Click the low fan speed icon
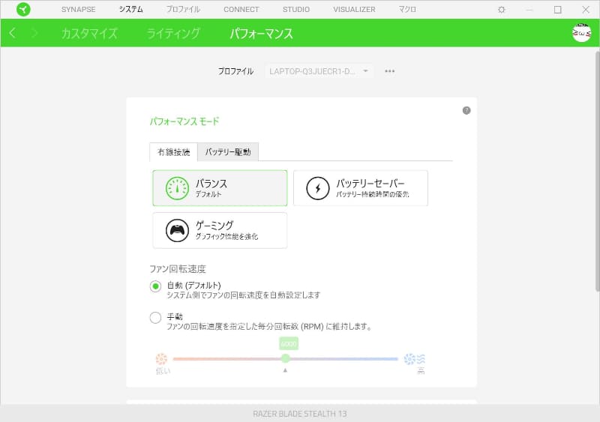Screen dimensions: 600x422 pos(161,359)
